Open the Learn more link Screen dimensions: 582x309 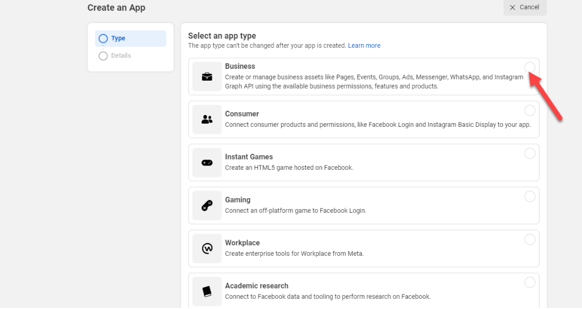click(x=364, y=46)
